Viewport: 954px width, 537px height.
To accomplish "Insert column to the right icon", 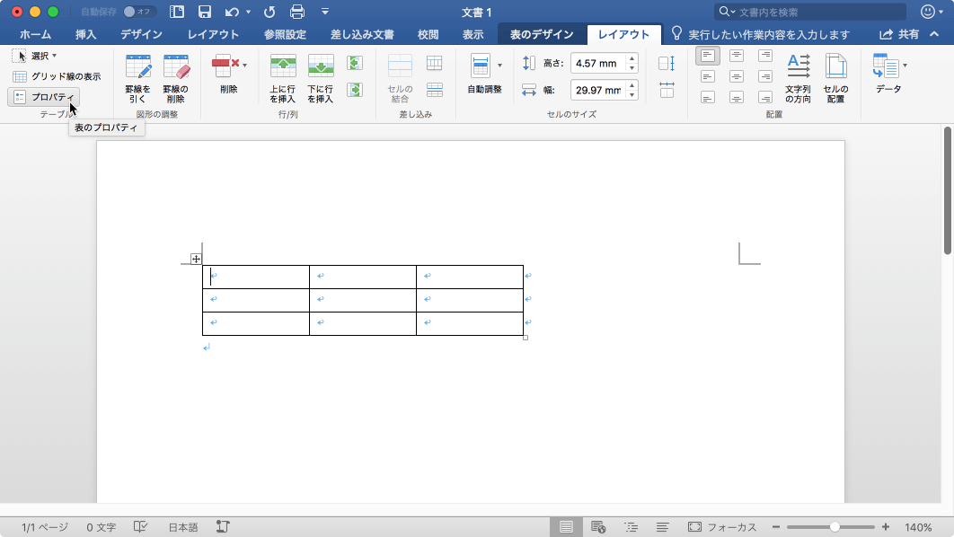I will click(355, 90).
